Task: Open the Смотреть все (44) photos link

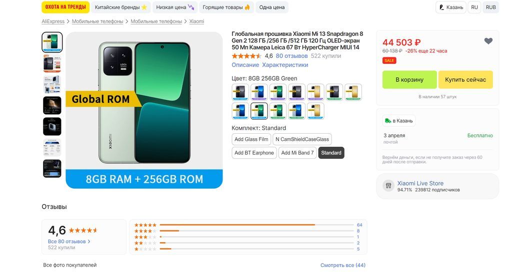Action: click(342, 265)
